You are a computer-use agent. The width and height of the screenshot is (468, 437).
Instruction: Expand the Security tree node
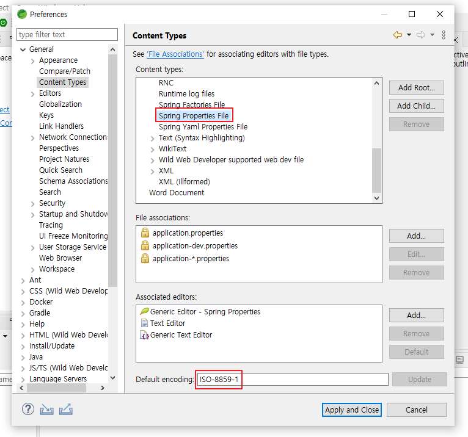[x=32, y=204]
